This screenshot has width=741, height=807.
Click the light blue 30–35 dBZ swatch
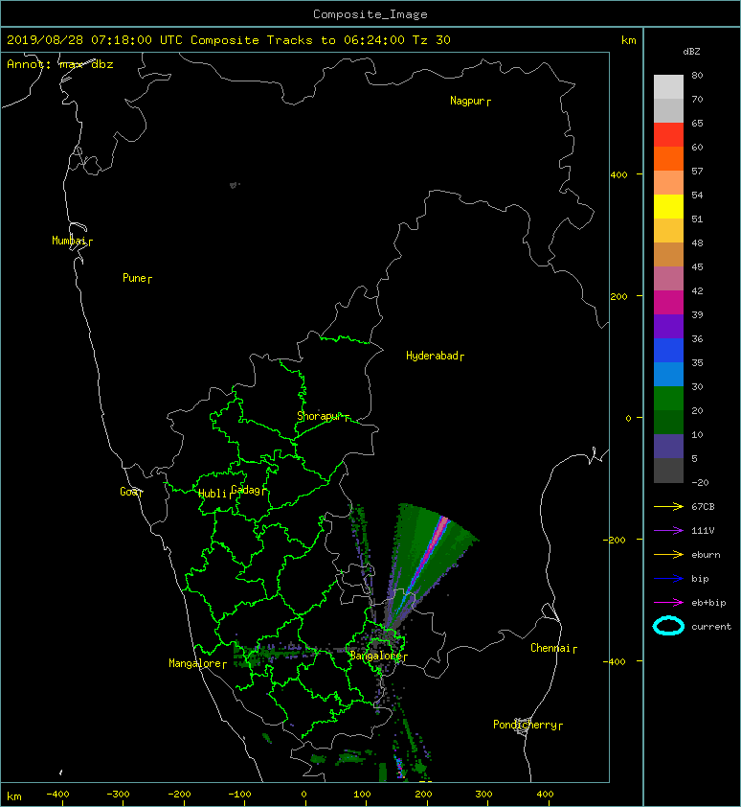pos(668,374)
